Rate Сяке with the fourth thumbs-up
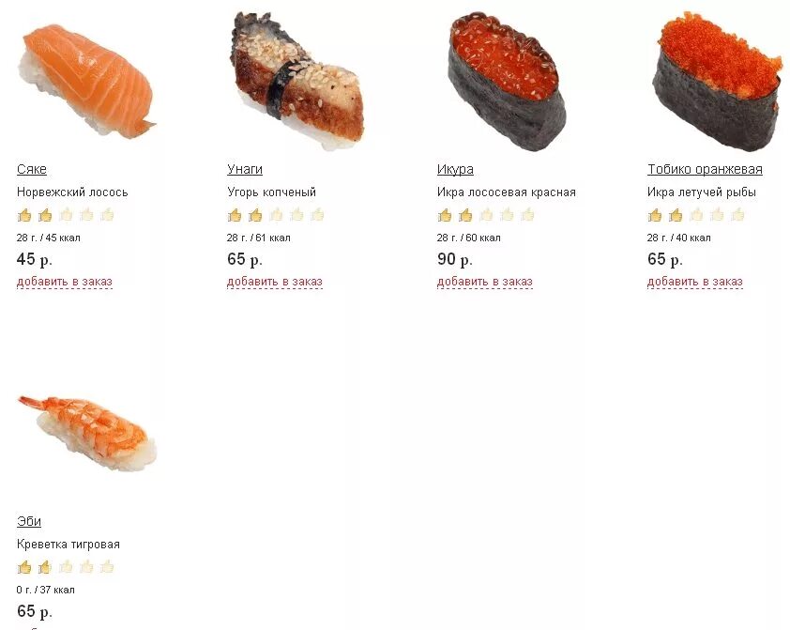Viewport: 790px width, 630px height. 86,215
